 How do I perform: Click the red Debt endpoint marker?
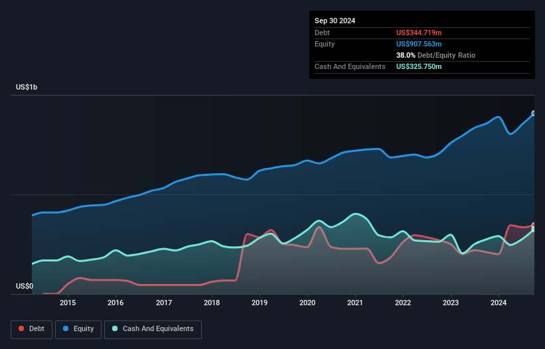pos(534,226)
